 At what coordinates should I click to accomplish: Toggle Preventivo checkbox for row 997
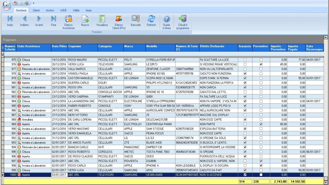pos(261,161)
